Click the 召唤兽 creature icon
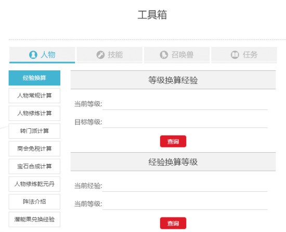 164,55
